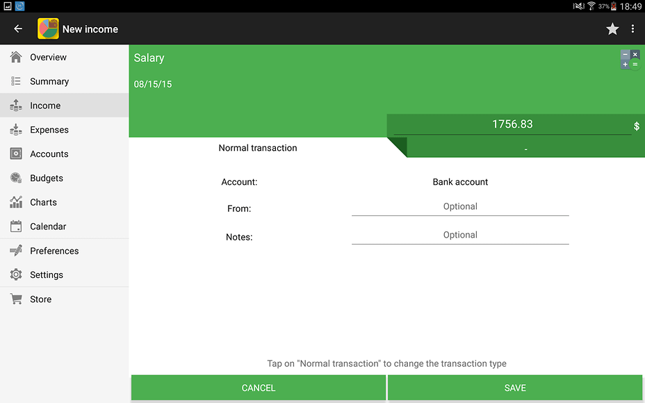Tap the 18:49 clock
645x403 pixels.
(x=630, y=6)
